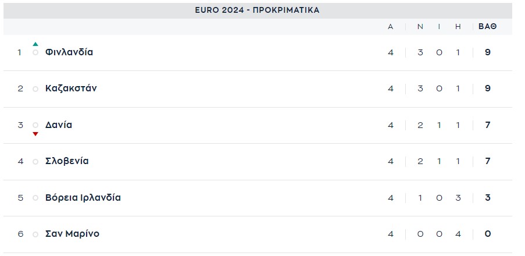Click the Η losses column header
Screen dimensions: 525x256
point(458,27)
